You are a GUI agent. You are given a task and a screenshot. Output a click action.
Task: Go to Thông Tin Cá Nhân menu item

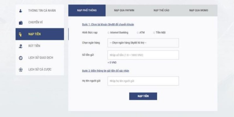[40, 11]
